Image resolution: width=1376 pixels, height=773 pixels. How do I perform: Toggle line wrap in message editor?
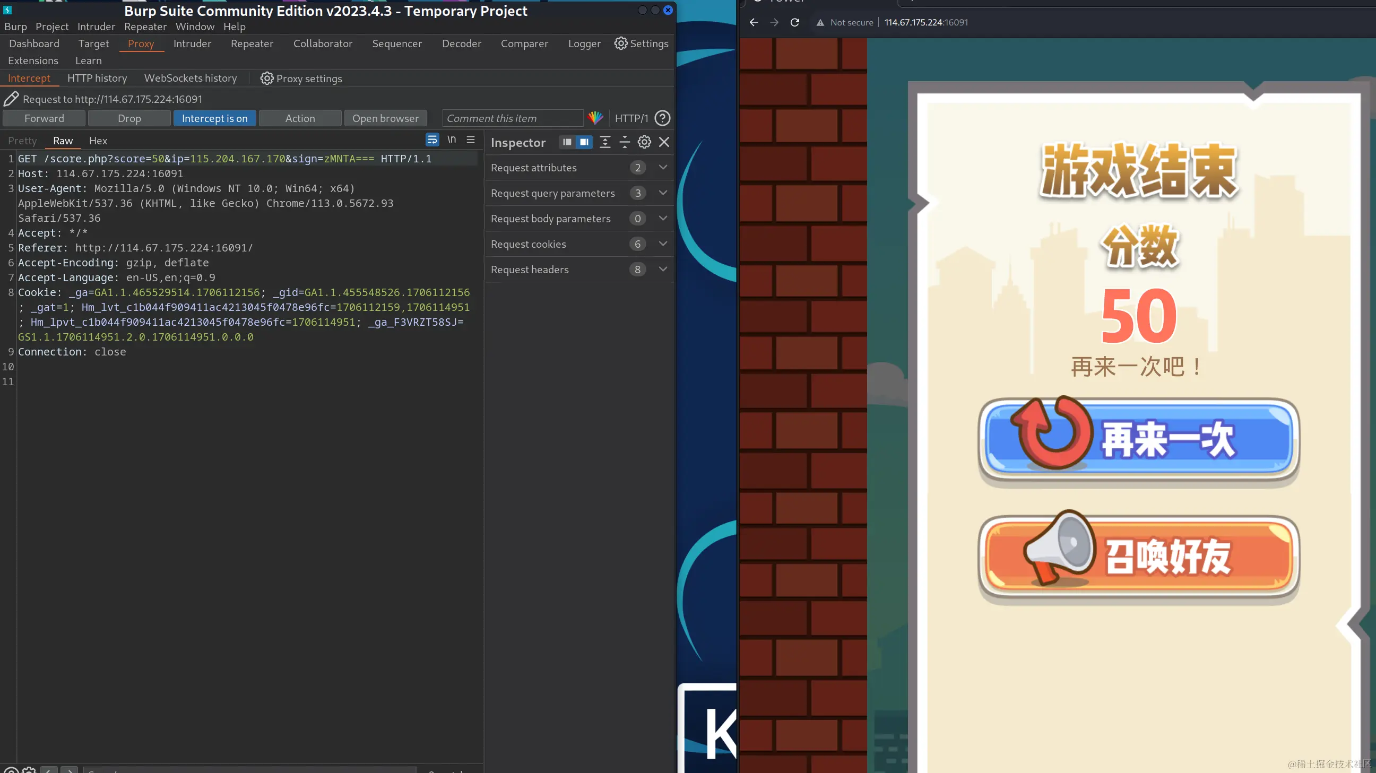tap(432, 140)
